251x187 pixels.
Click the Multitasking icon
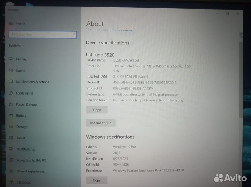(x=11, y=149)
